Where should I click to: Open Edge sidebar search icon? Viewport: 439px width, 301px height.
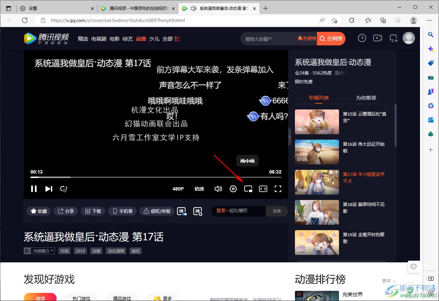coord(431,34)
